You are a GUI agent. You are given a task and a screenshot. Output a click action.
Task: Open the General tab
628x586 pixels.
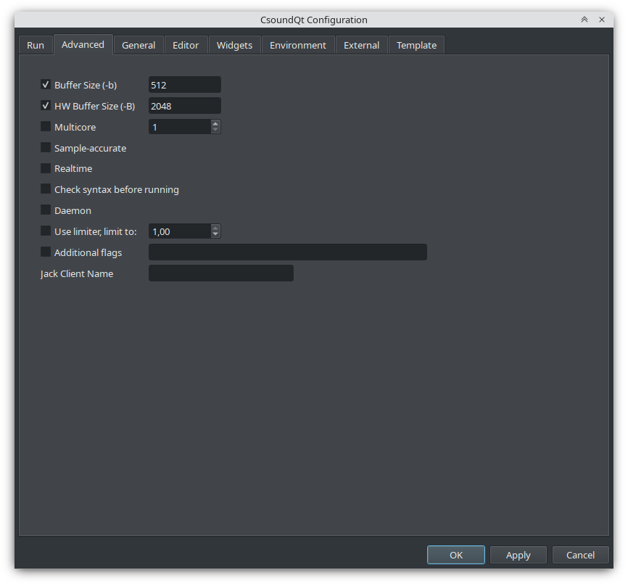(139, 45)
